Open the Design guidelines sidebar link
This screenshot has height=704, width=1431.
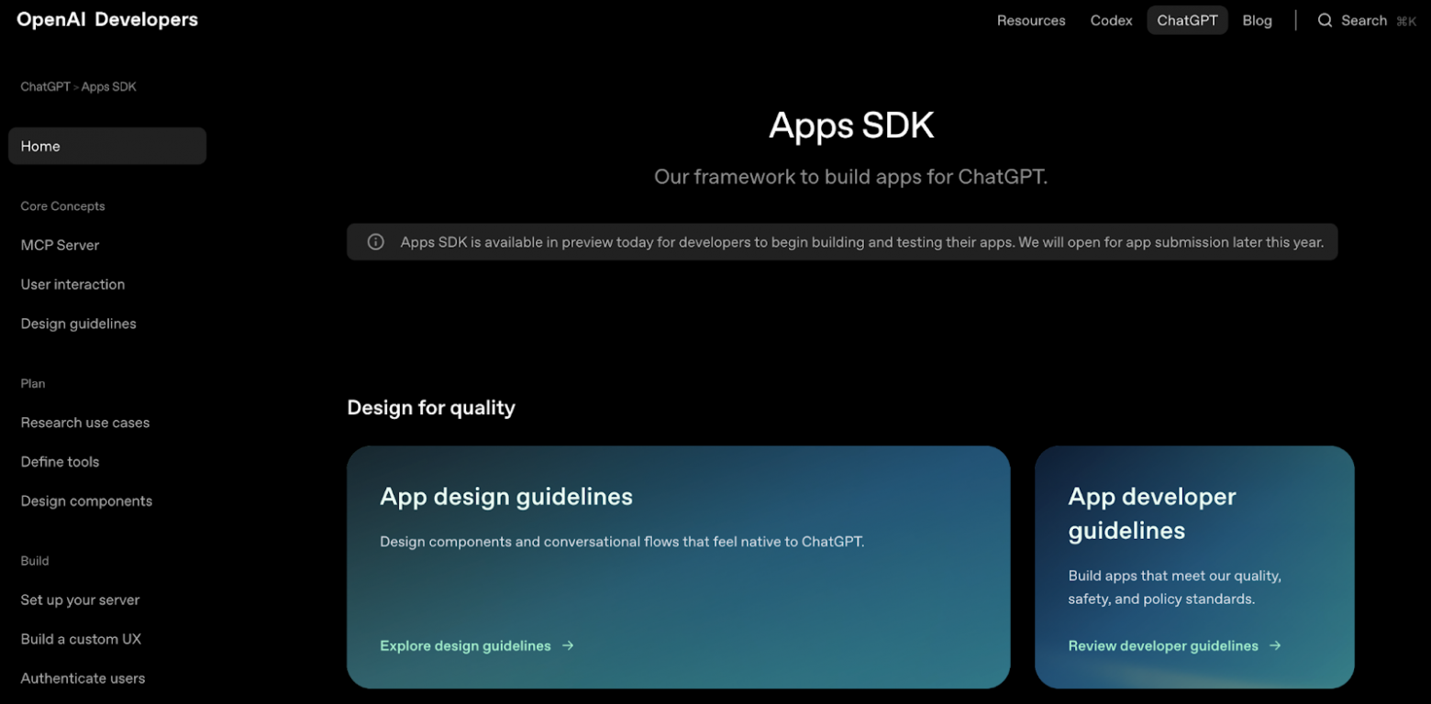coord(78,323)
